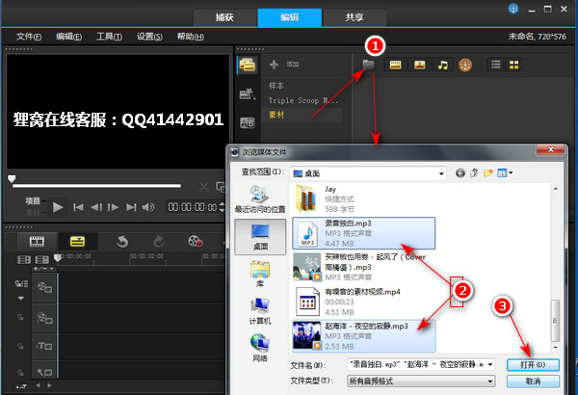Toggle the show photos filter icon
This screenshot has height=395, width=578.
[x=419, y=65]
